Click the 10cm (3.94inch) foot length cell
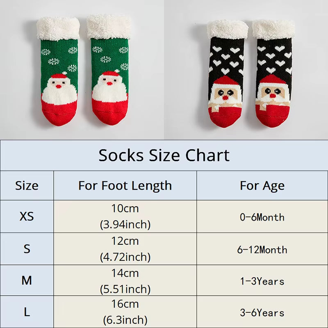The width and height of the screenshot is (328, 328). tap(125, 216)
